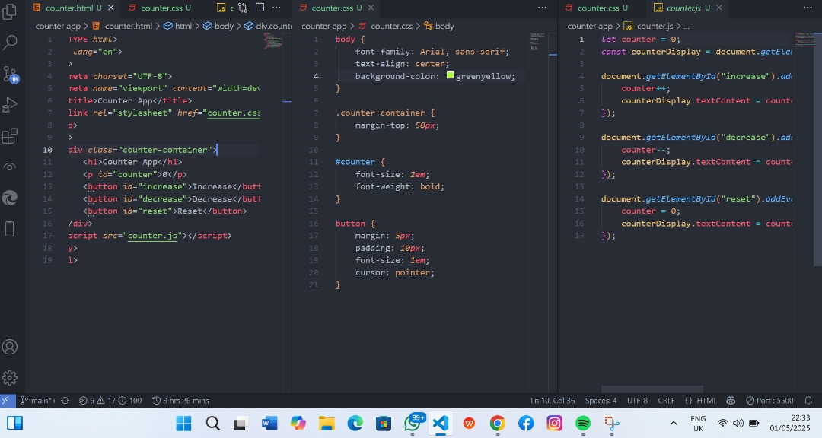Close counter.js tab in right group
Image resolution: width=822 pixels, height=438 pixels.
[x=719, y=8]
